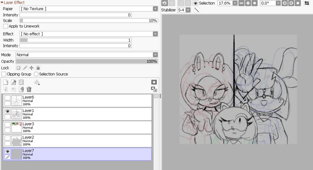Viewport: 313px width, 170px height.
Task: Hide Layer1 using its eye icon
Action: point(8,111)
